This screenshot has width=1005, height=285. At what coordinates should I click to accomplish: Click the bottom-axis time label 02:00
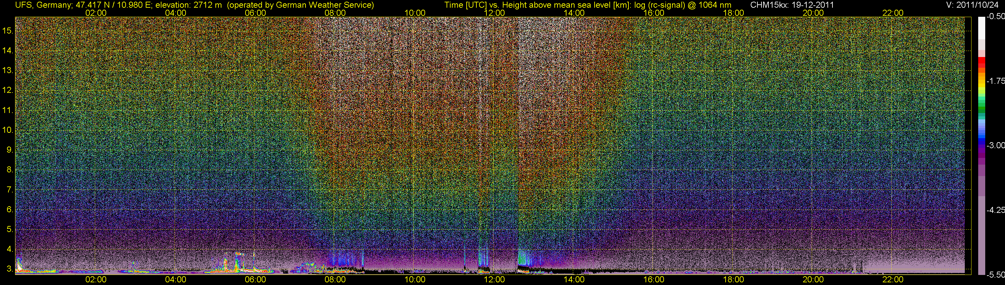tap(96, 280)
